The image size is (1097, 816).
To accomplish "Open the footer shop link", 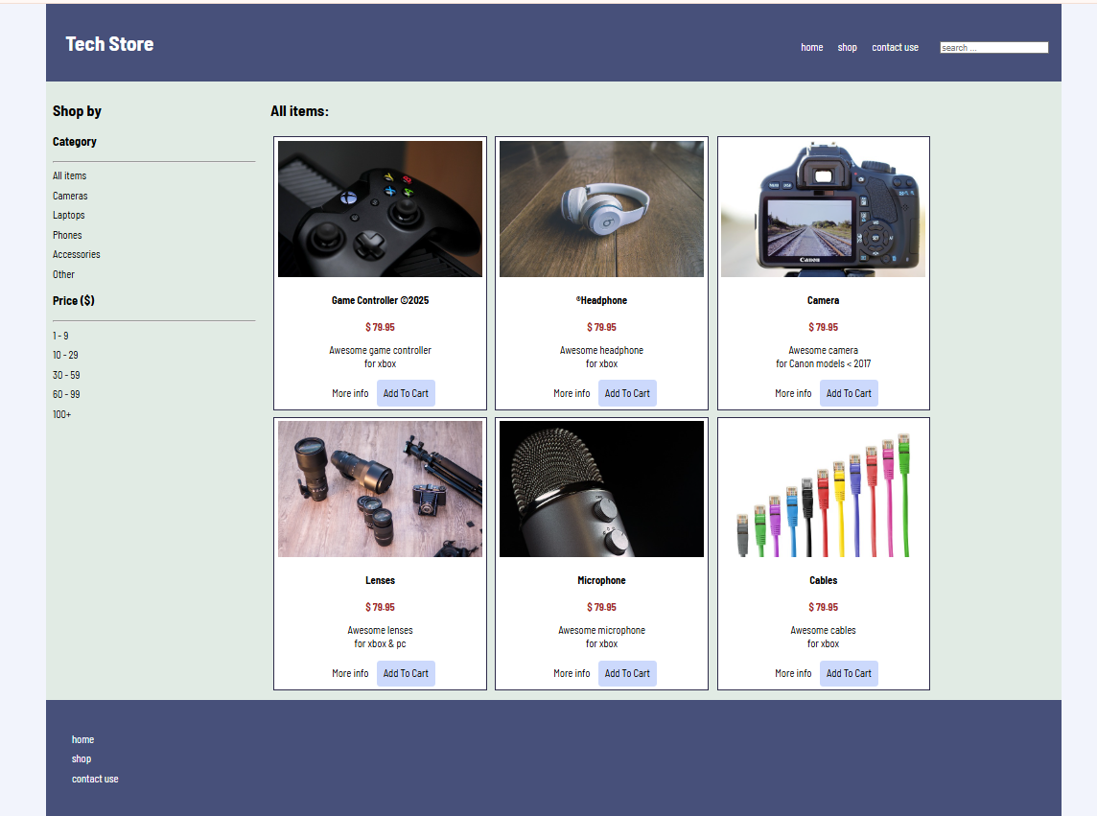I will click(x=82, y=758).
